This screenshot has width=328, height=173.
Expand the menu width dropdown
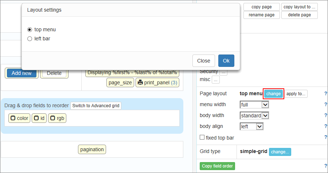(254, 105)
